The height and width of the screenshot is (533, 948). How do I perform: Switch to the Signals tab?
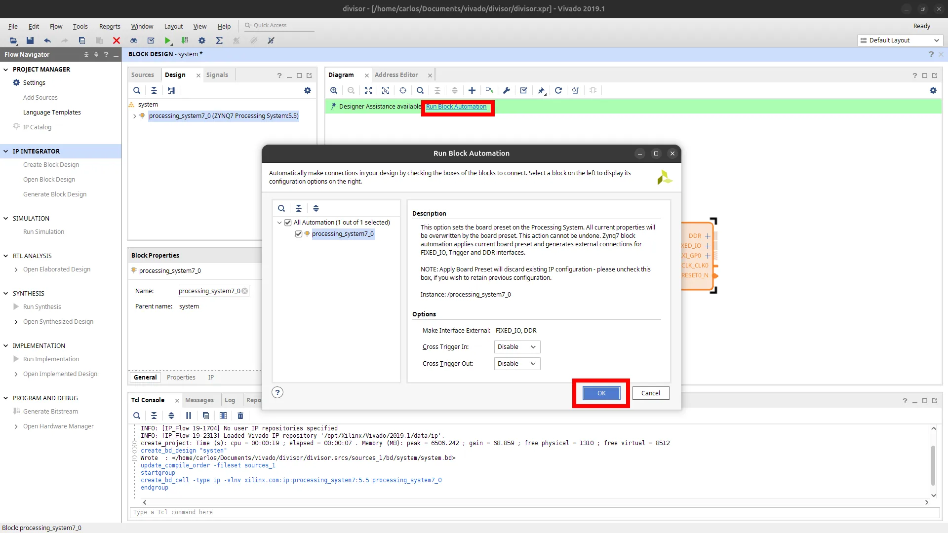[217, 75]
